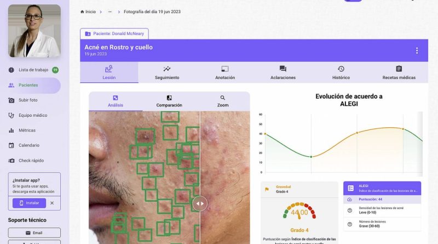Screen dimensions: 438x244
Task: Expand the breadcrumb ellipsis
Action: click(110, 12)
